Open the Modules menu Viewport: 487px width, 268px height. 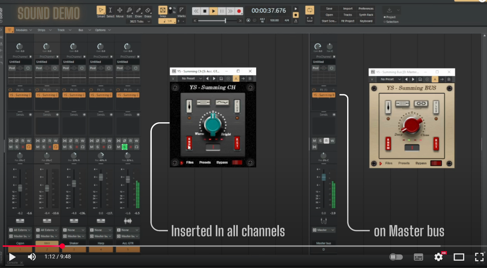coord(24,30)
